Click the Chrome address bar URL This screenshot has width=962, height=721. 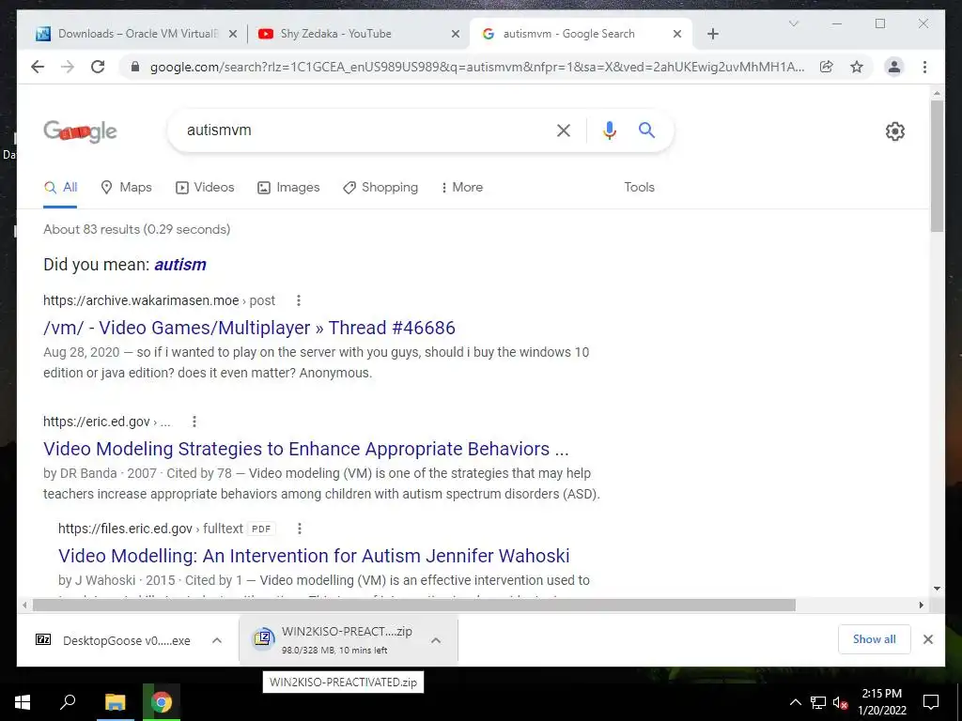[476, 67]
